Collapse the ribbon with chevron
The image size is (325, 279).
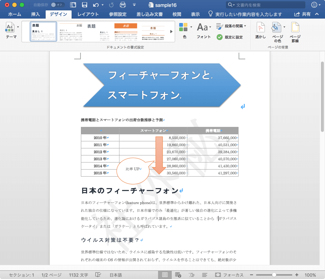(x=317, y=14)
